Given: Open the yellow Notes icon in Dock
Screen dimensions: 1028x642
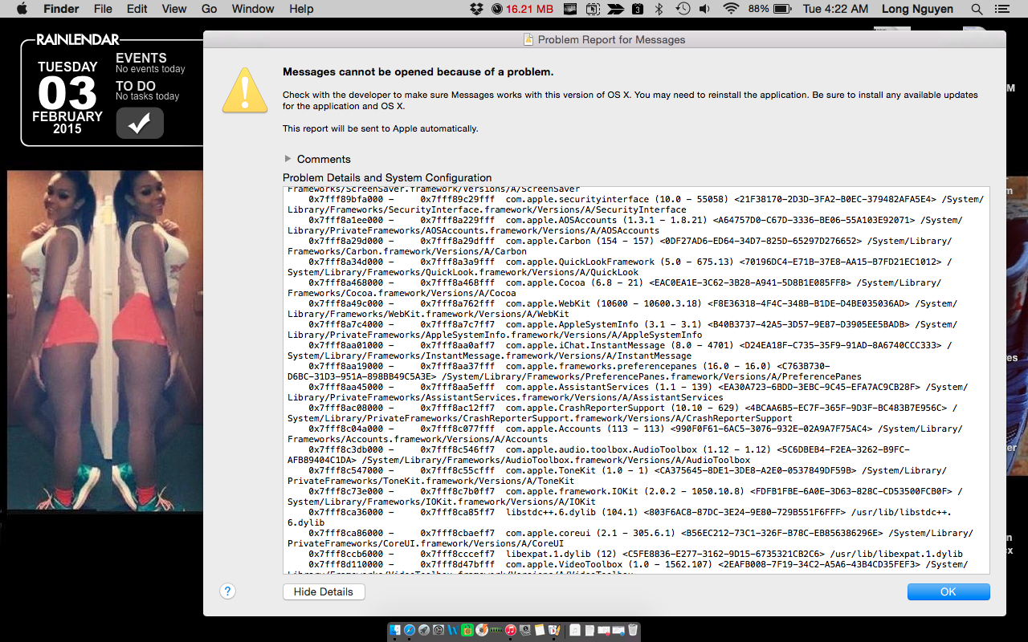Looking at the screenshot, I should [540, 630].
